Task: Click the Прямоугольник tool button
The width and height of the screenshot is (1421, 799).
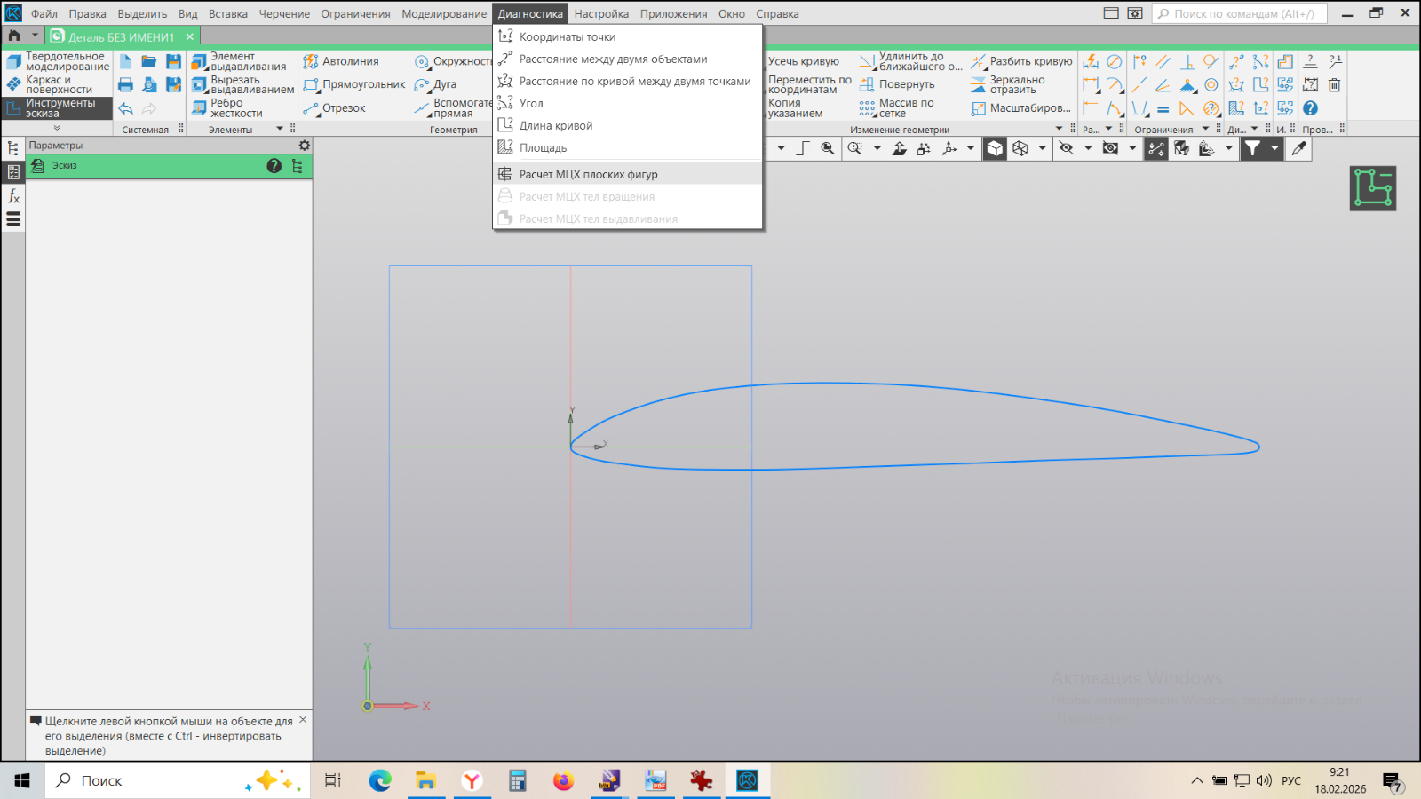Action: [354, 84]
